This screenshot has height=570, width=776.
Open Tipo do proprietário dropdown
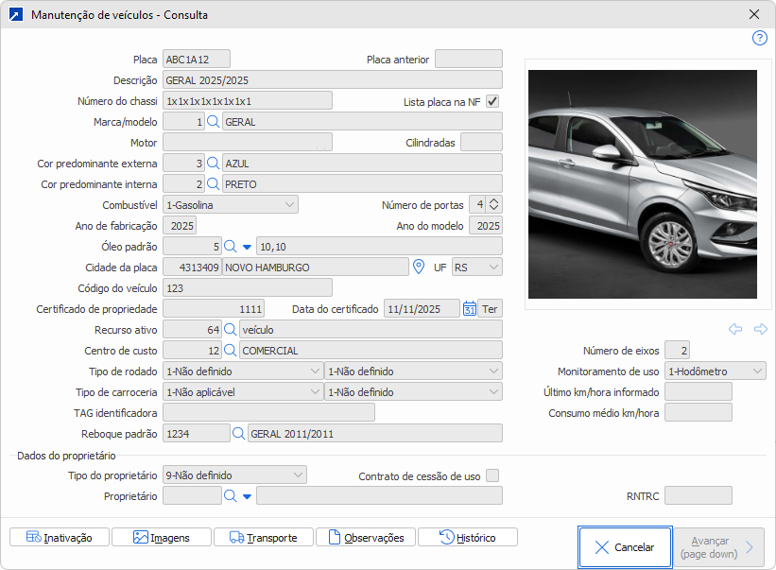tap(298, 475)
